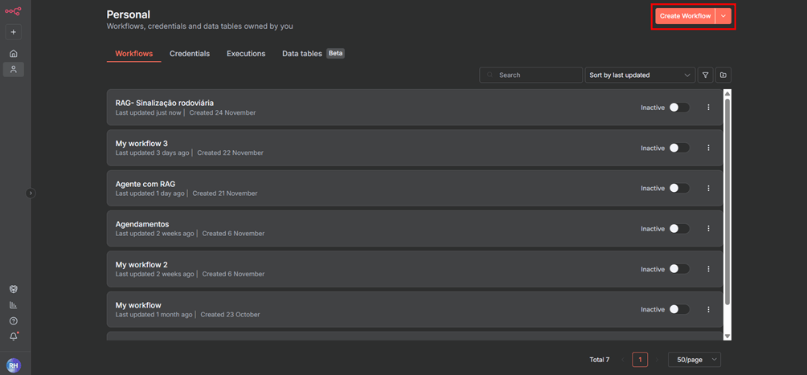Open options menu for My workflow 2
The image size is (807, 375).
click(x=708, y=269)
